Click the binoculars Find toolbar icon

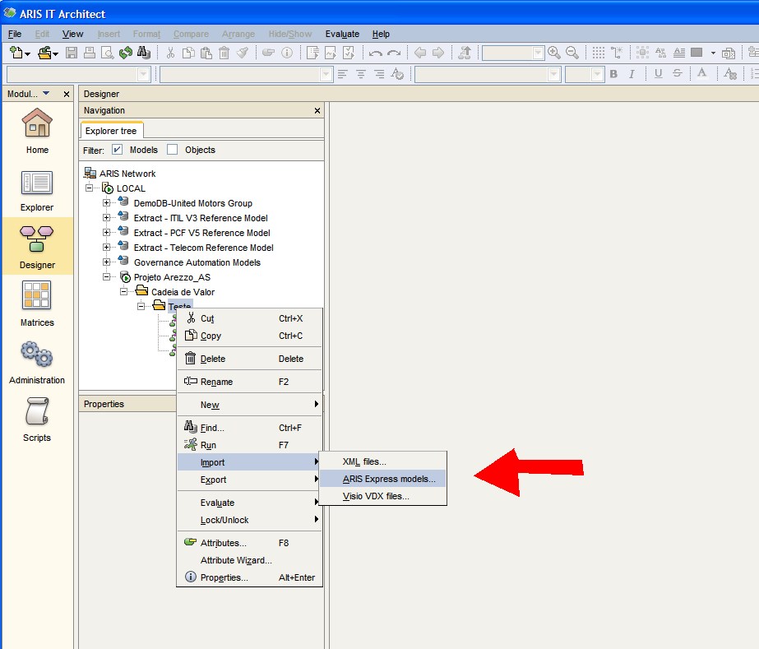pos(144,53)
